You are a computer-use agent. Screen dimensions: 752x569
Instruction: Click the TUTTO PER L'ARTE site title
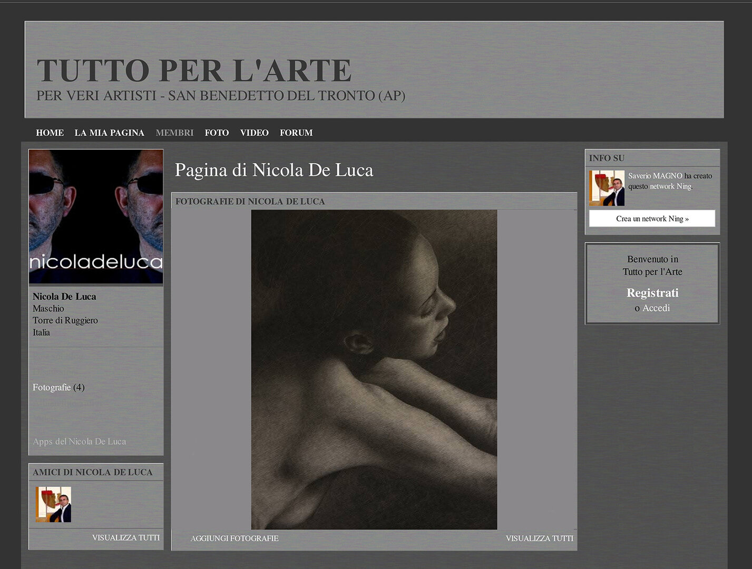click(x=194, y=71)
